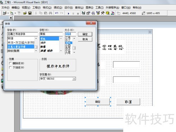Image resolution: width=176 pixels, height=132 pixels.
Task: Click the upper text box on the form
Action: [x=126, y=64]
